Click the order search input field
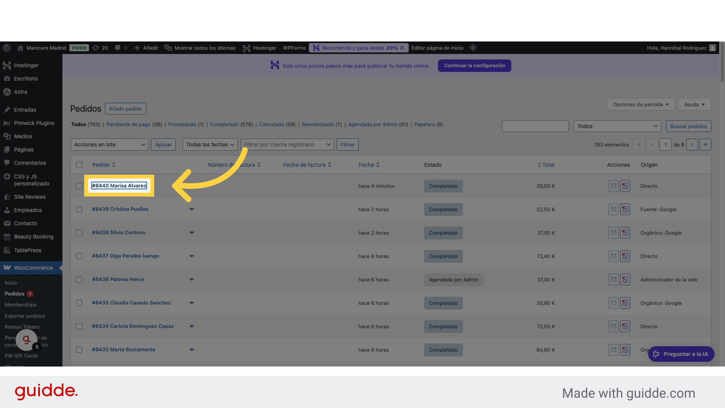The width and height of the screenshot is (725, 408). pyautogui.click(x=535, y=126)
